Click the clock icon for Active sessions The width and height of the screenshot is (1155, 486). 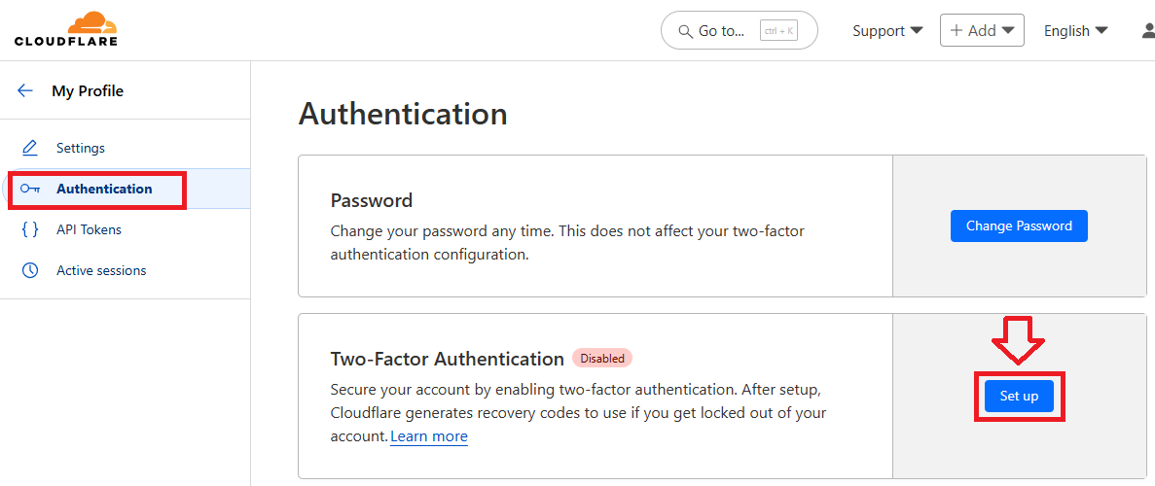(x=30, y=270)
